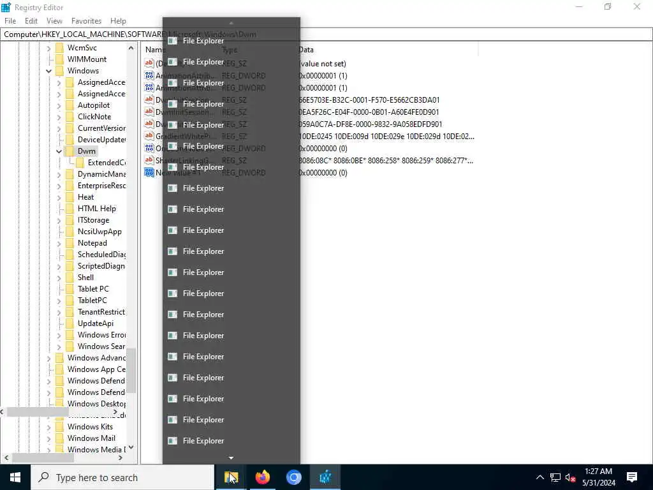
Task: Click the ITStorage folder icon
Action: (70, 220)
